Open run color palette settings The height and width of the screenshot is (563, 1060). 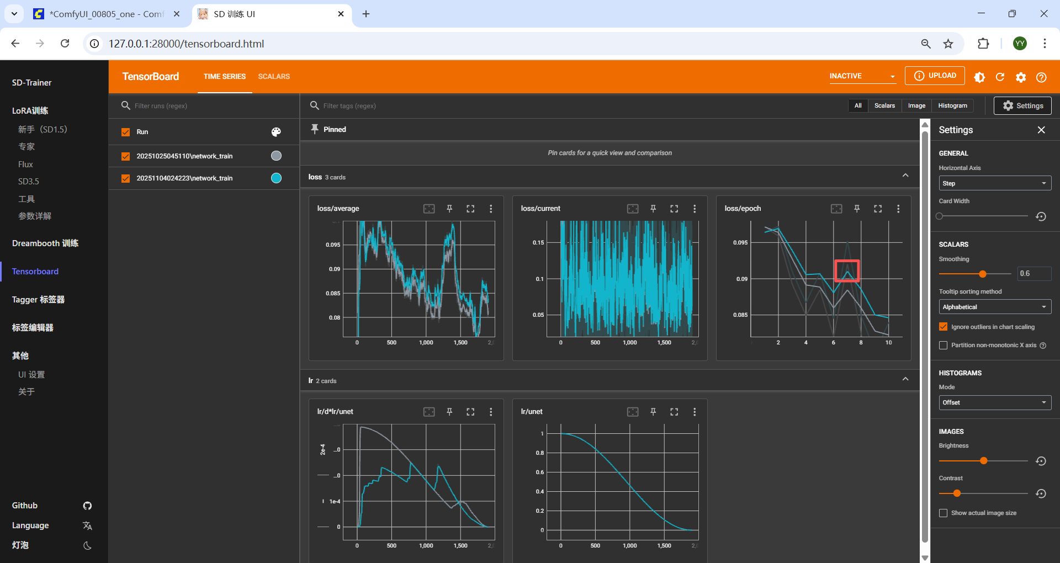pos(276,132)
